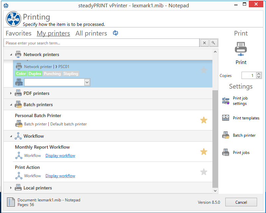Select the Monthly Report Workflow title
The width and height of the screenshot is (266, 213).
coord(42,147)
